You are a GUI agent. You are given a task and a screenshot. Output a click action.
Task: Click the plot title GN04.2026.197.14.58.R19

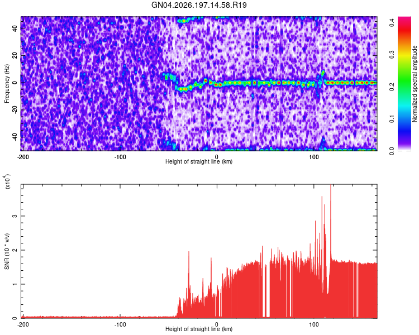point(199,5)
